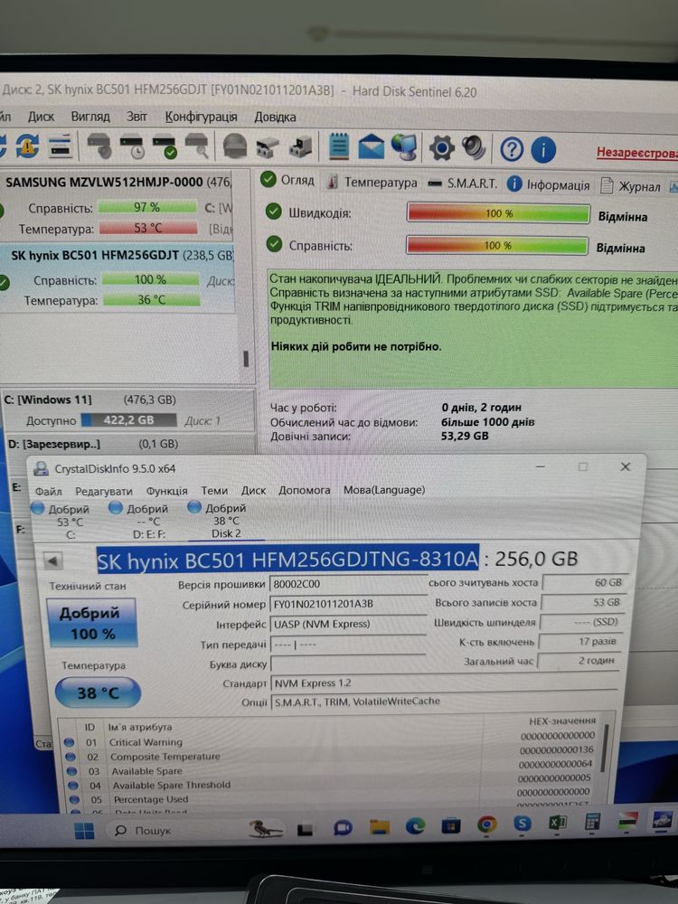Image resolution: width=678 pixels, height=904 pixels.
Task: Open the Довідка menu in Hard Disk Sentinel
Action: point(275,118)
